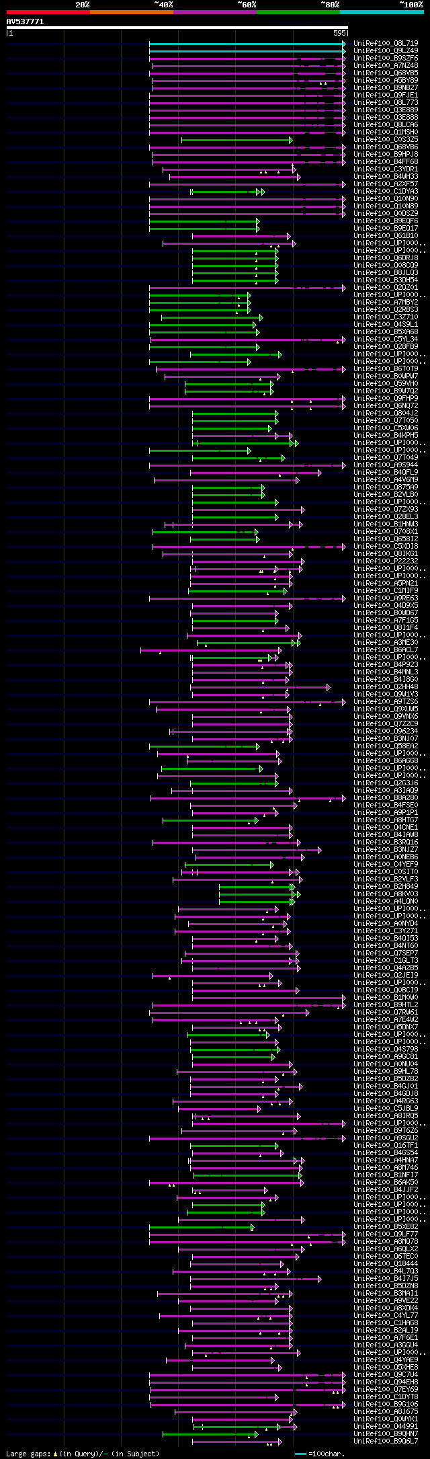Click the green alignment bar for C0S3Z5

237,140
